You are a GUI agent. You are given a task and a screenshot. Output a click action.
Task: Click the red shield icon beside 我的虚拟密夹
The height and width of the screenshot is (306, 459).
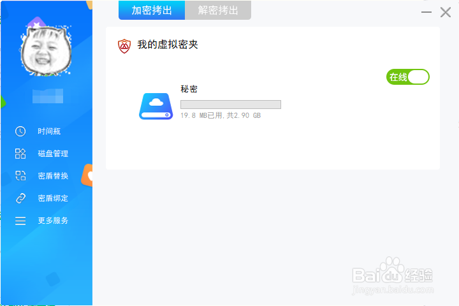pyautogui.click(x=124, y=46)
